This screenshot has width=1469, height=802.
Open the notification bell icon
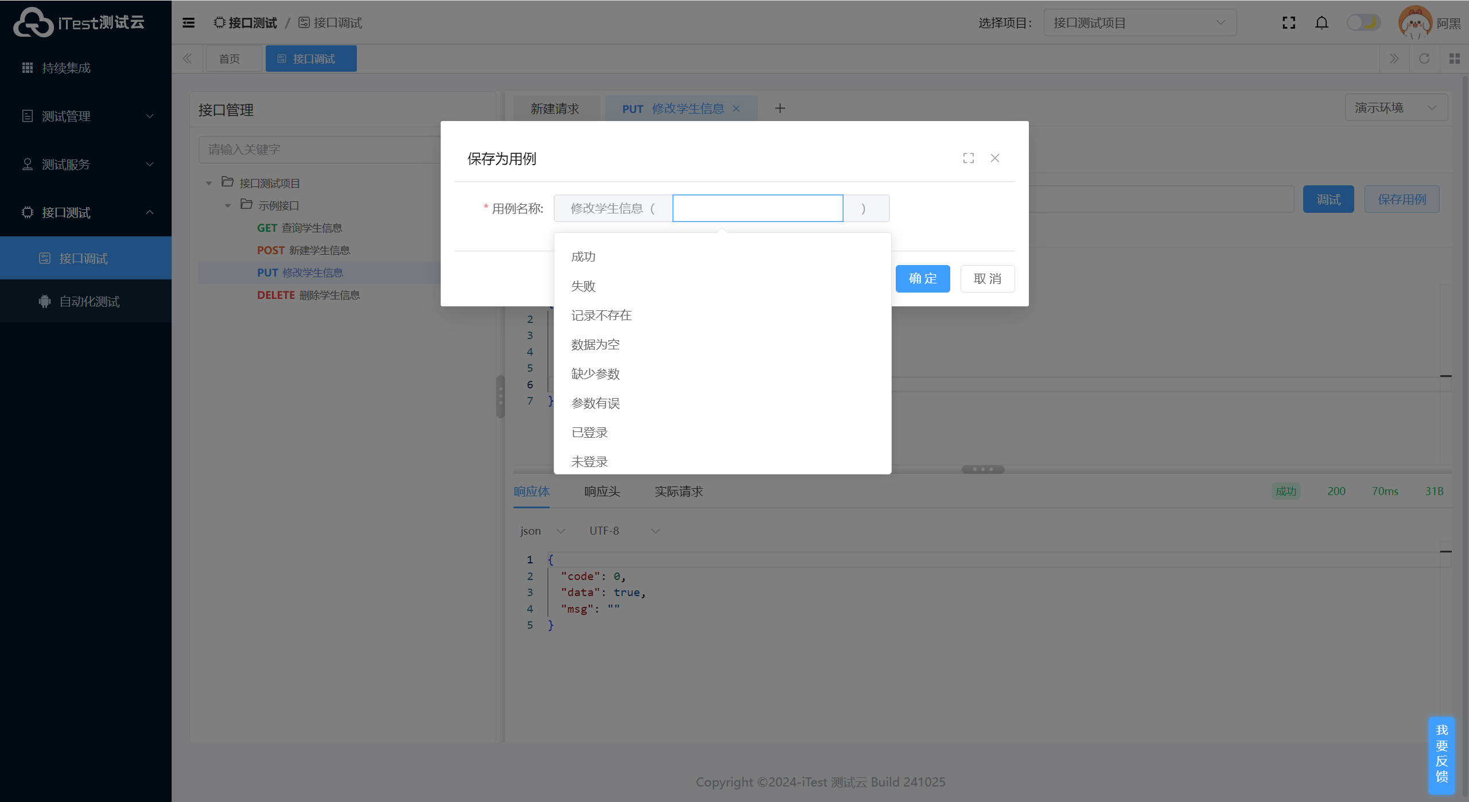[x=1322, y=23]
